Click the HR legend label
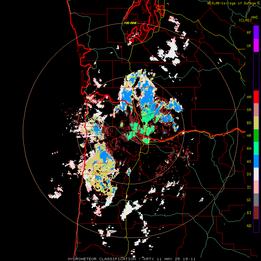 tap(249, 136)
